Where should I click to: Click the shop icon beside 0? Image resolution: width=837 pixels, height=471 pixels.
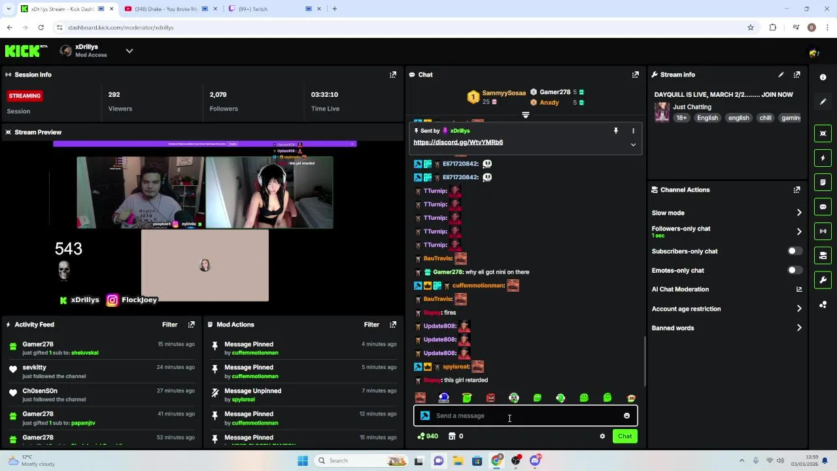tap(452, 436)
